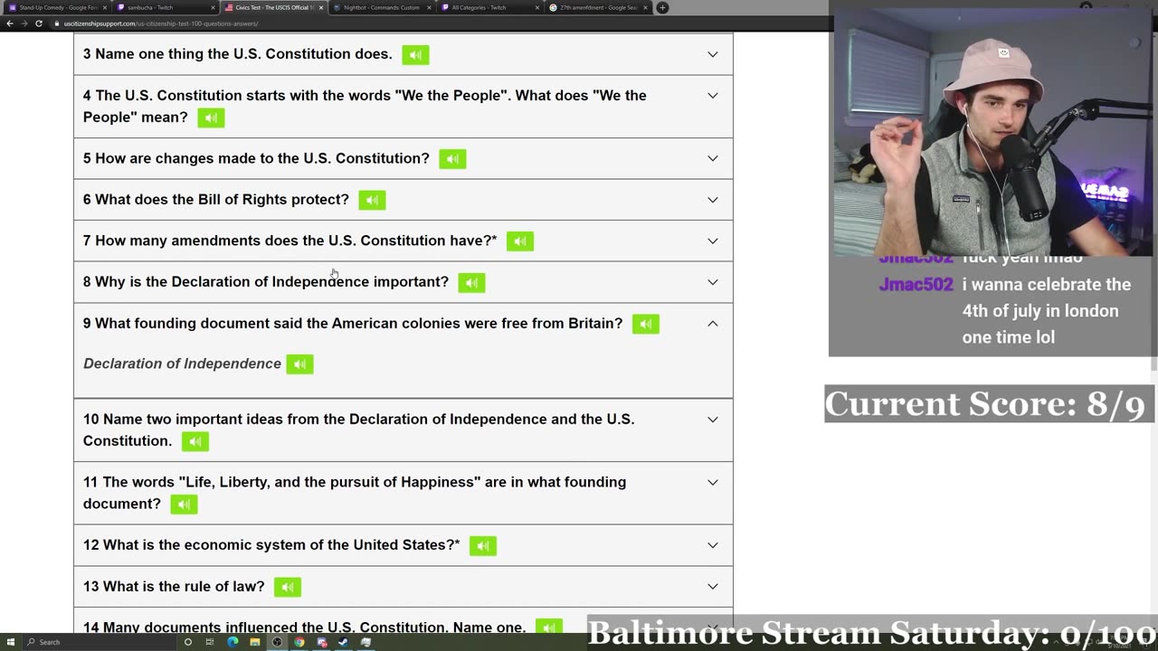Open Cortana circle icon in taskbar
This screenshot has width=1158, height=651.
pos(188,642)
